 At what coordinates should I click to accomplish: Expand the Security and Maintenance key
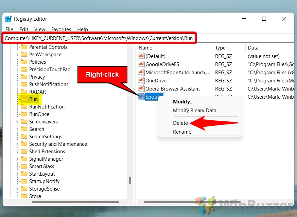coord(17,144)
